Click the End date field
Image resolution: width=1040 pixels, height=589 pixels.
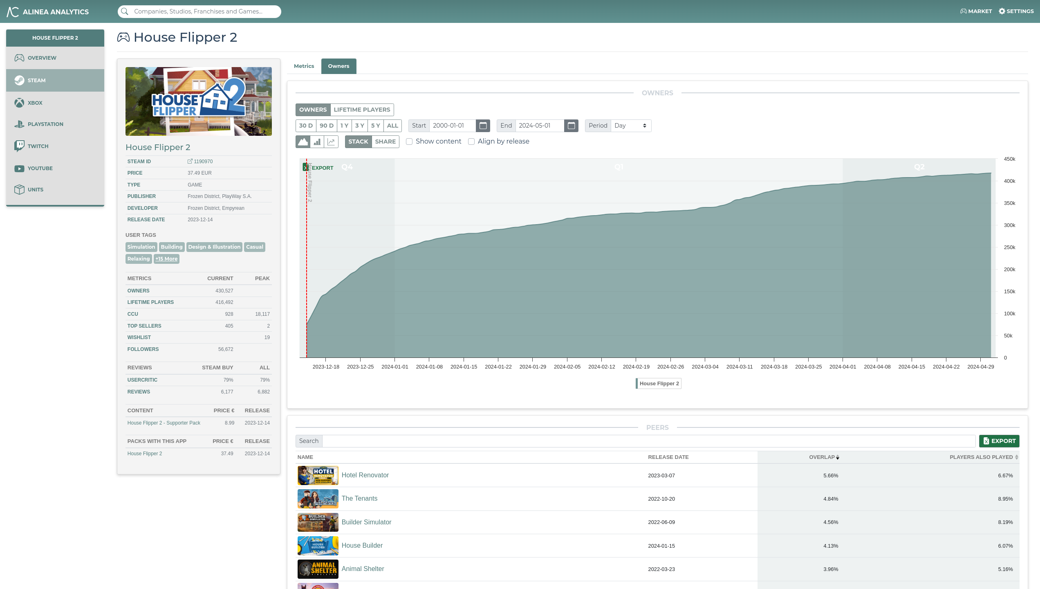[539, 126]
